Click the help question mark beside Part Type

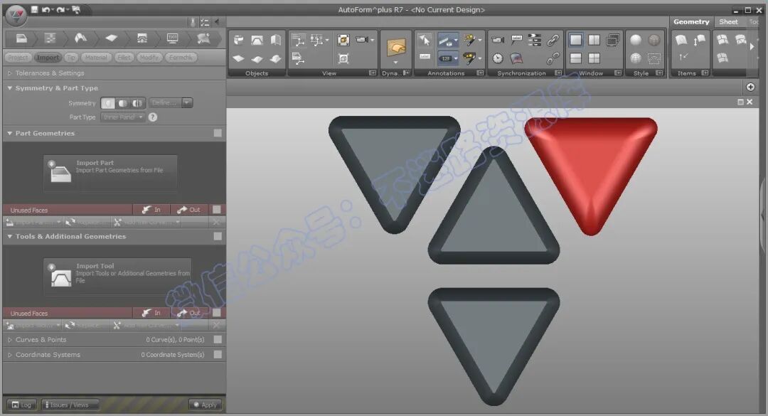click(x=153, y=117)
